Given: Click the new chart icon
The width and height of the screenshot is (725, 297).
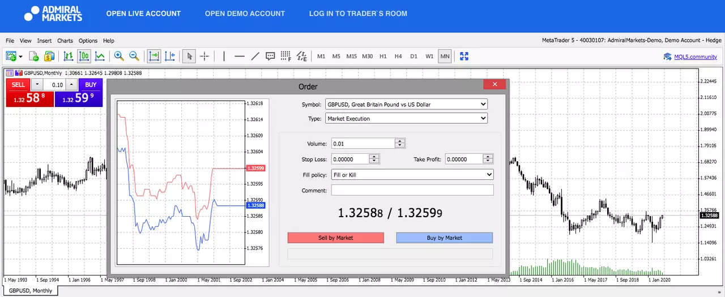Looking at the screenshot, I should (11, 56).
